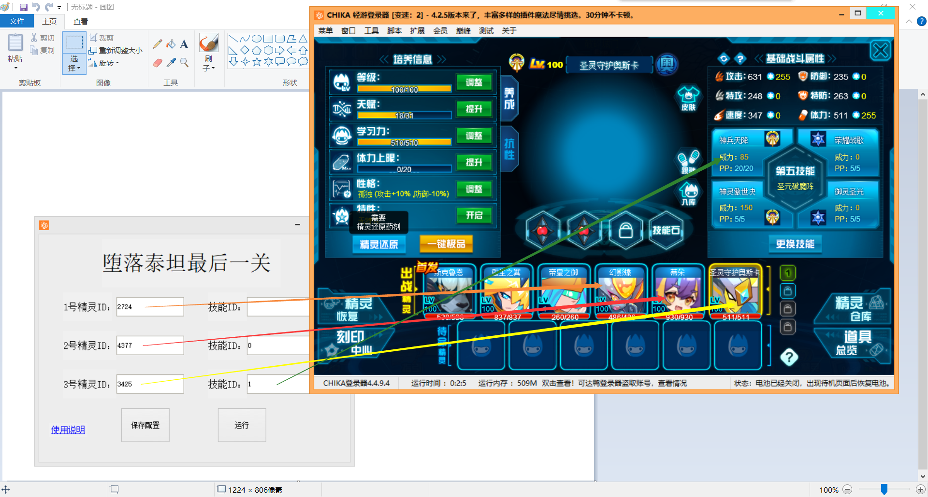The image size is (928, 497).
Task: Open the quick access toolbar customize dropdown
Action: click(59, 8)
